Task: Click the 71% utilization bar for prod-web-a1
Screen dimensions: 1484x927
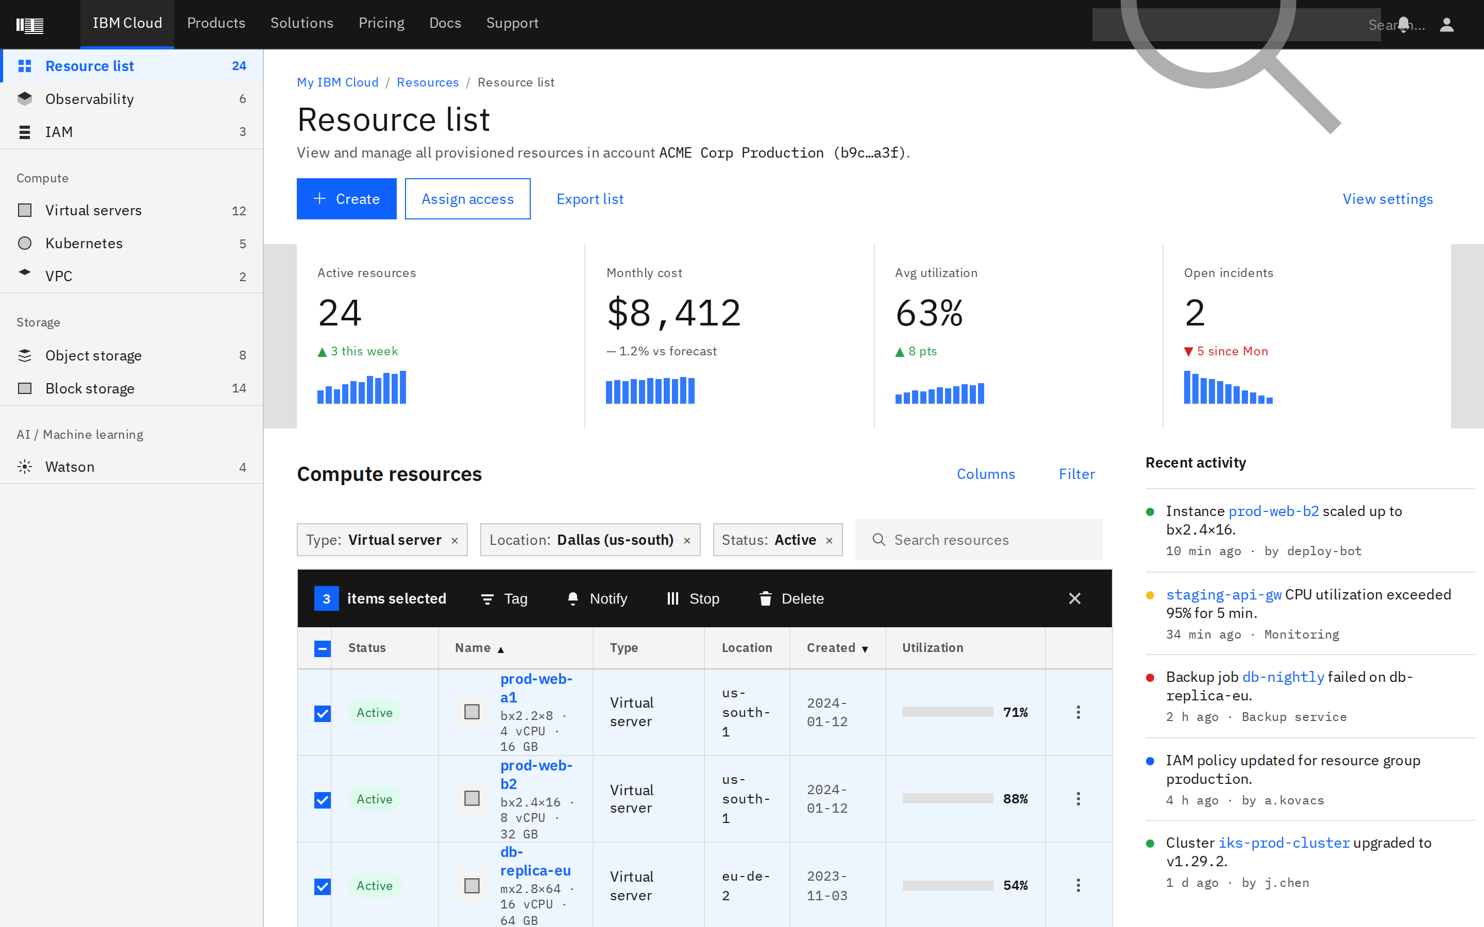Action: click(948, 712)
